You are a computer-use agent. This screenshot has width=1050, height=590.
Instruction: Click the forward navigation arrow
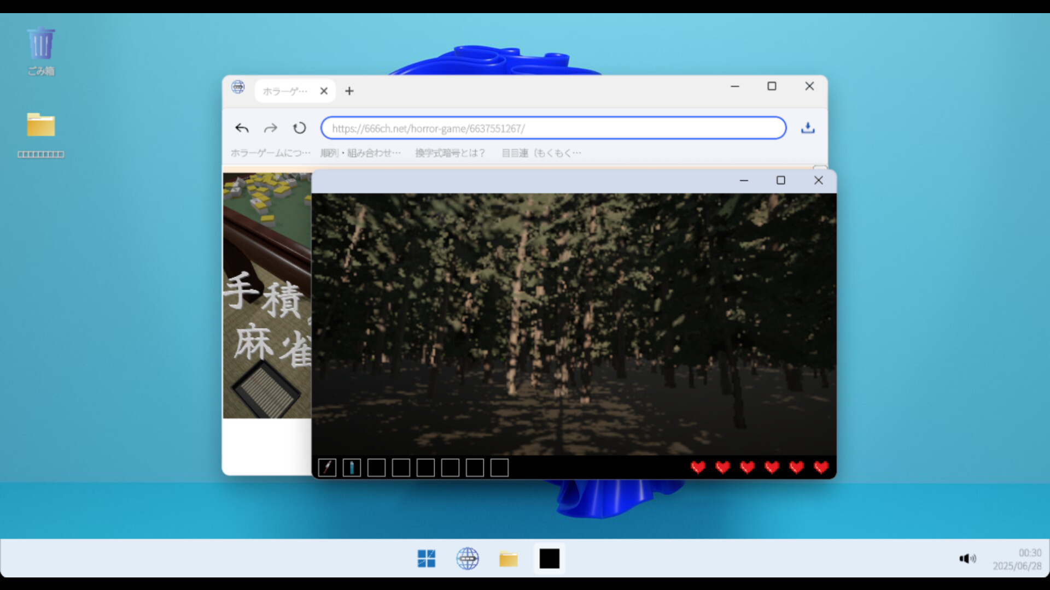271,128
